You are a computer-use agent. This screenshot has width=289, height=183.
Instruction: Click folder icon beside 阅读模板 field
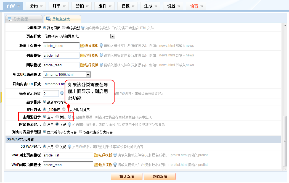pos(82,65)
